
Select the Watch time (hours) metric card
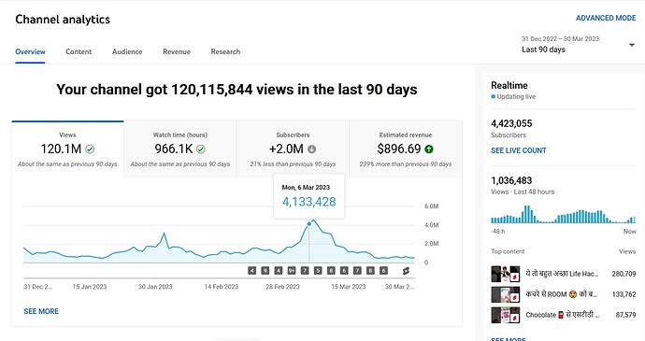(180, 149)
